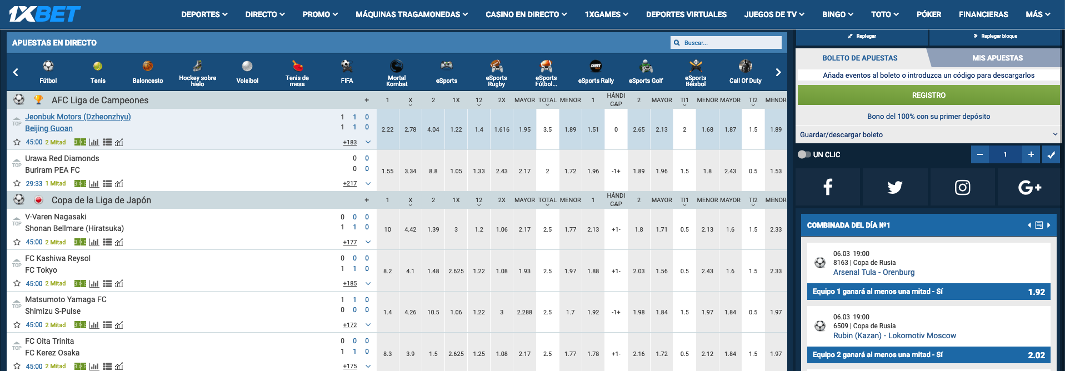Switch to the MIS APUESTAS tab
The width and height of the screenshot is (1065, 371).
pyautogui.click(x=997, y=58)
